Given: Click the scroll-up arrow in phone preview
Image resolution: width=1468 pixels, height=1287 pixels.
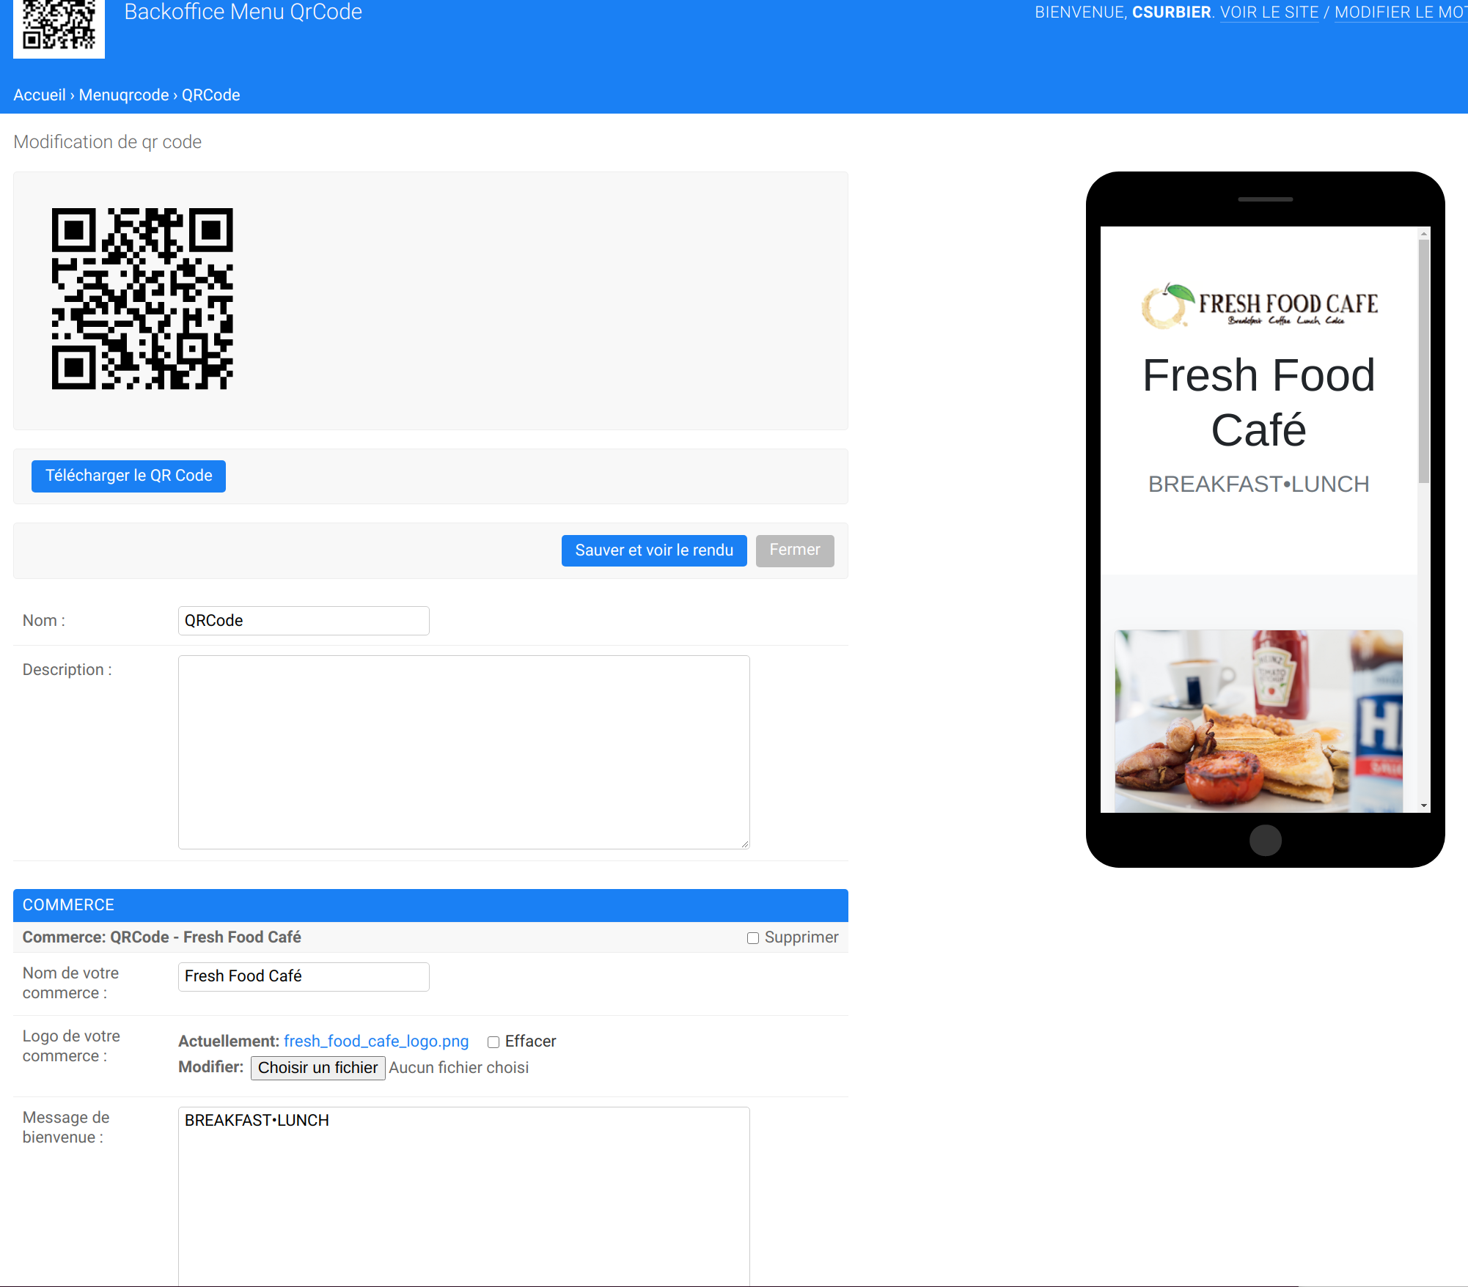Looking at the screenshot, I should click(x=1423, y=234).
